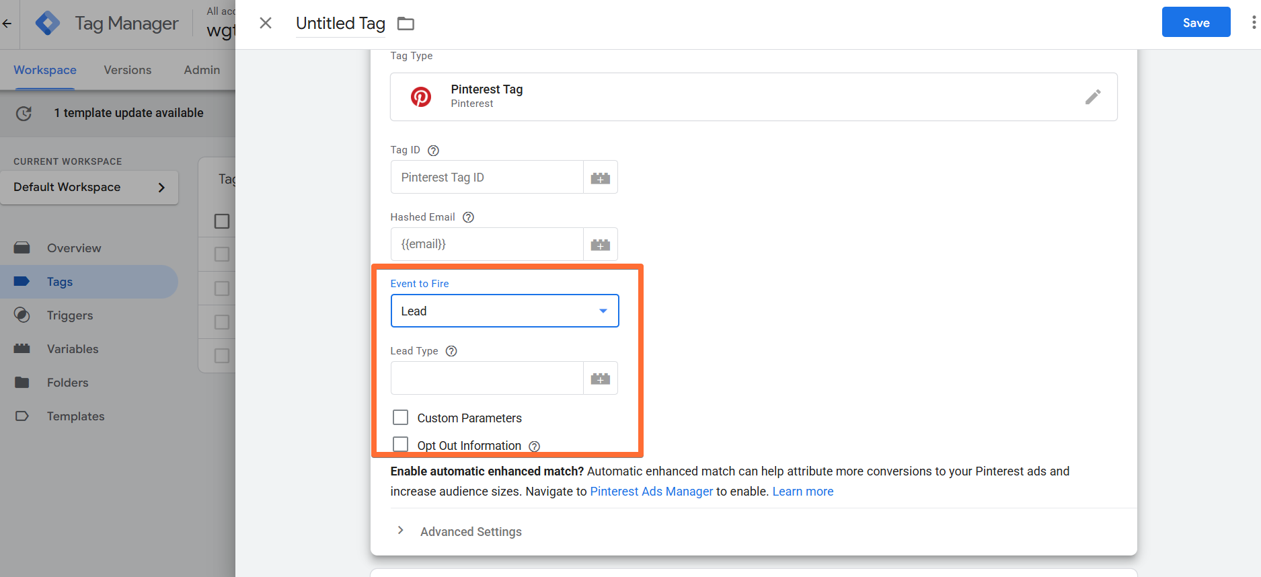Click the Pinterest Tag type card
Viewport: 1261px width, 577px height.
(x=753, y=97)
